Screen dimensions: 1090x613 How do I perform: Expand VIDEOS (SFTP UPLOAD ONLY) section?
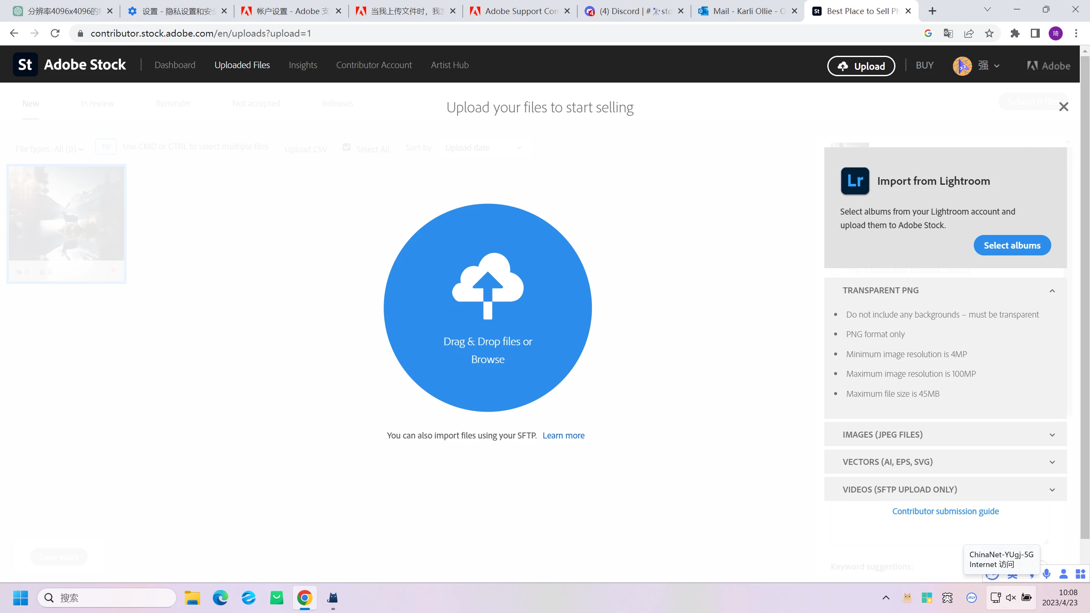(1052, 490)
